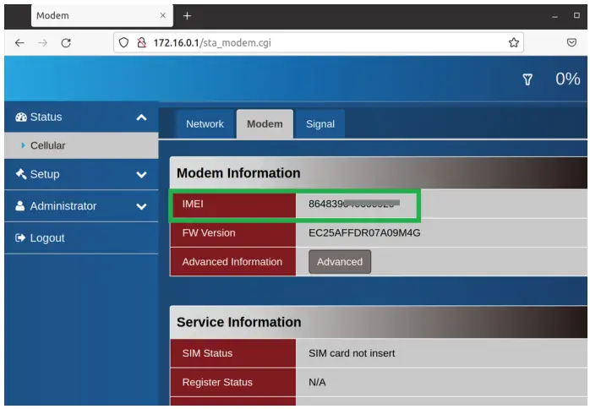
Task: Open a new browser tab
Action: (x=187, y=16)
